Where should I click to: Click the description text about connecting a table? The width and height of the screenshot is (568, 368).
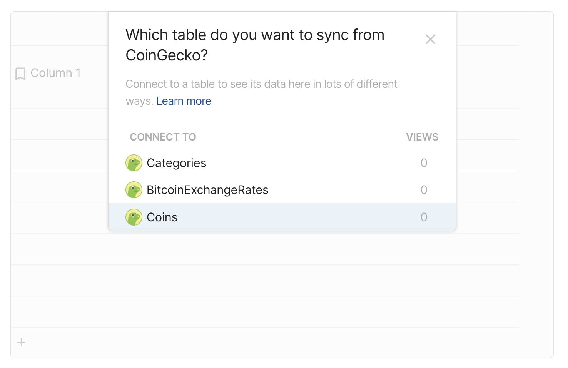[261, 92]
